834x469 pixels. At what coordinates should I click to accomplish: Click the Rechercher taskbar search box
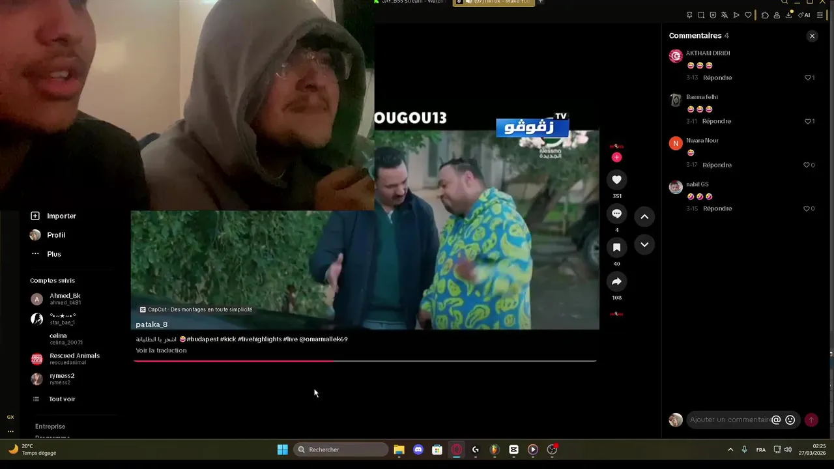341,449
